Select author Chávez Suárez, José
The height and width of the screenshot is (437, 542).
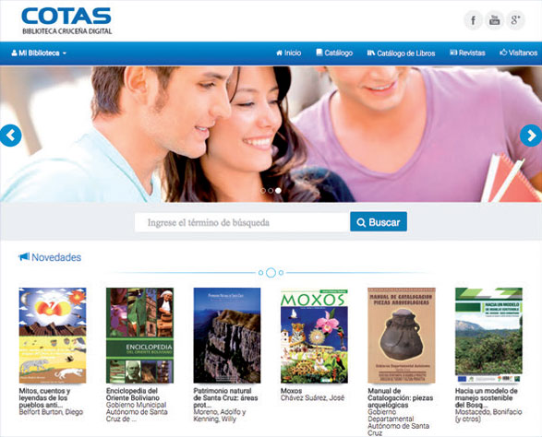coord(312,398)
